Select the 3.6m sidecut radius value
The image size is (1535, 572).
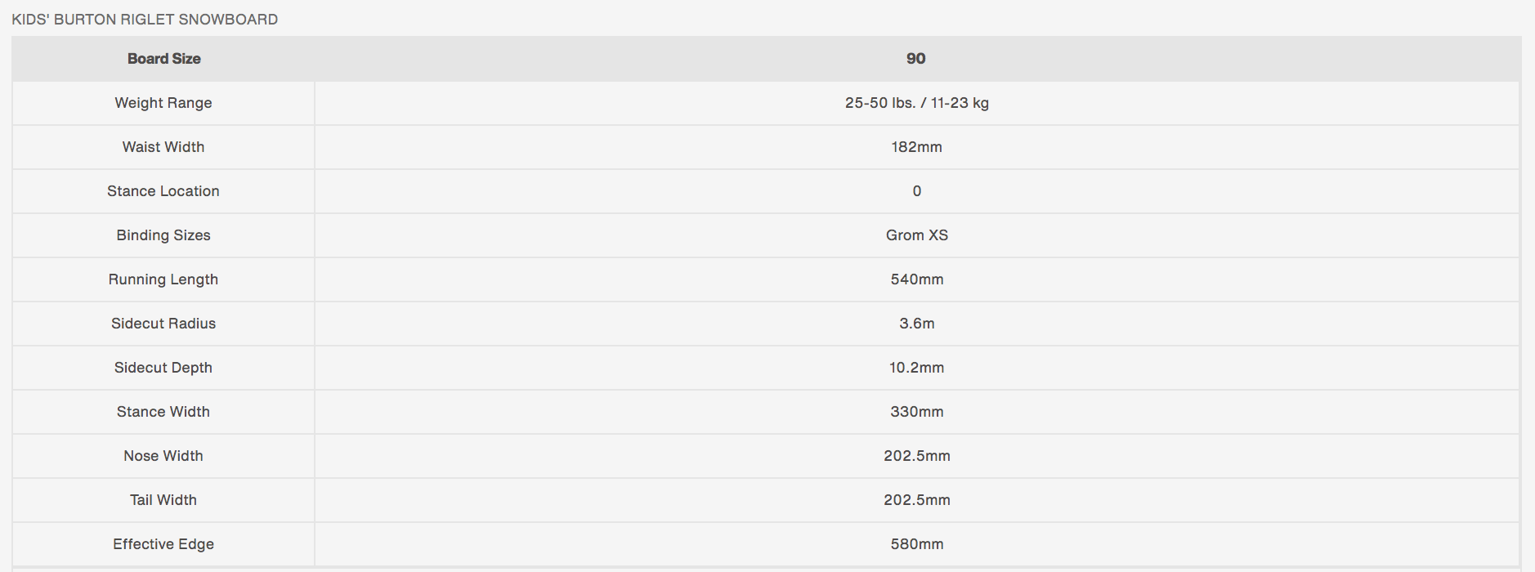(x=916, y=324)
